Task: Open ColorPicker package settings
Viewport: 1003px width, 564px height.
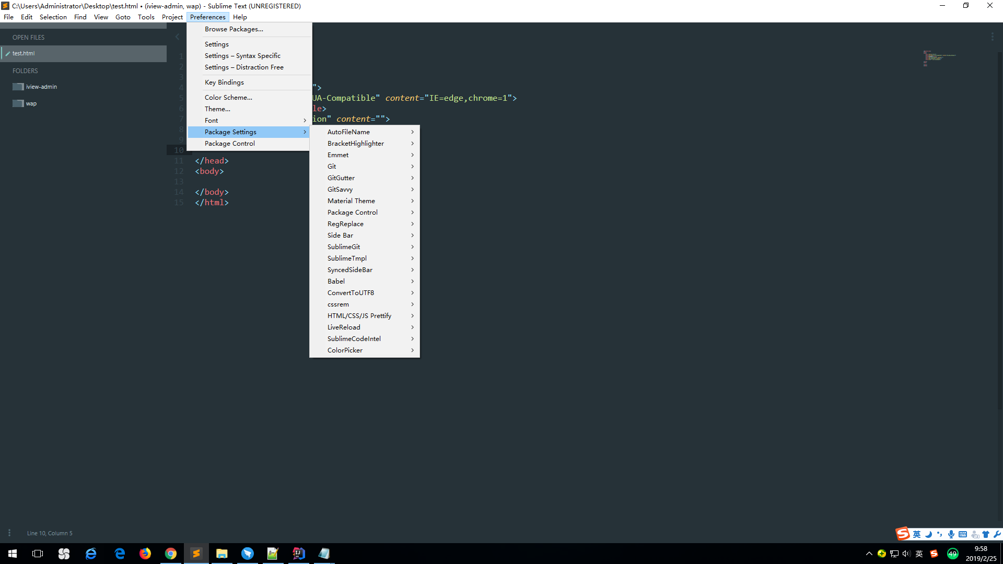Action: tap(365, 350)
